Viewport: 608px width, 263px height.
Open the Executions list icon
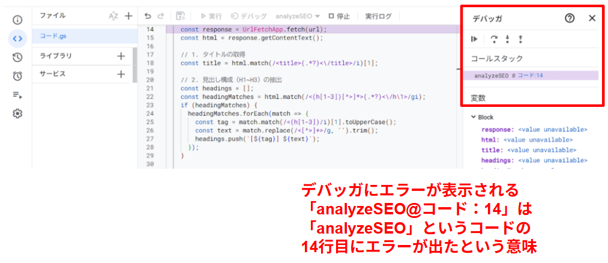(x=17, y=94)
